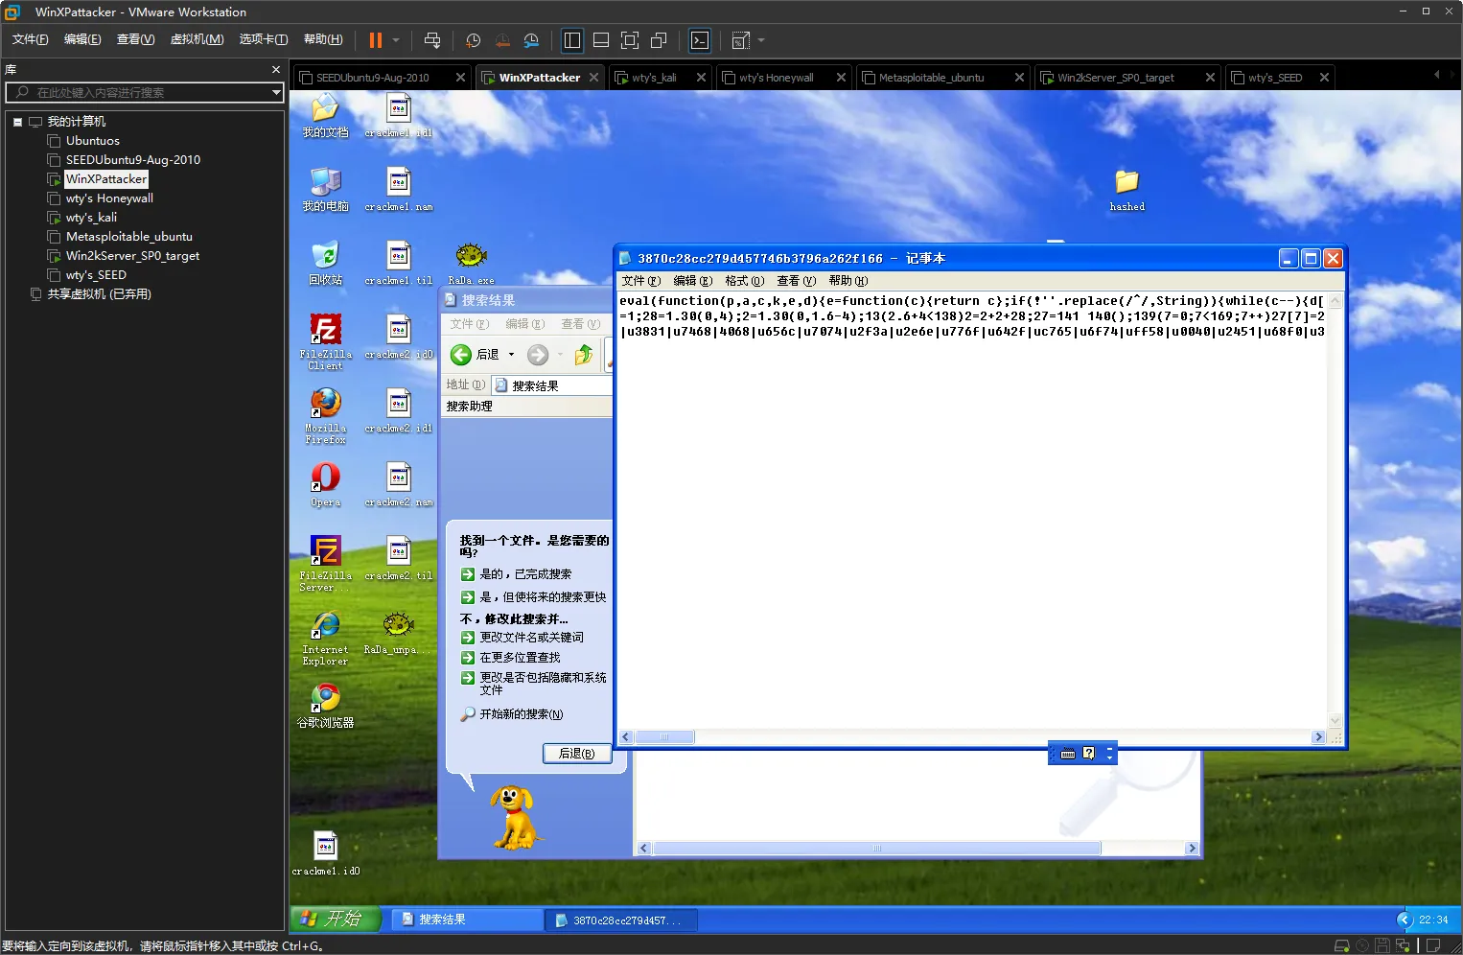Viewport: 1463px width, 955px height.
Task: Select wty's Honeywall in the library tree
Action: click(109, 198)
